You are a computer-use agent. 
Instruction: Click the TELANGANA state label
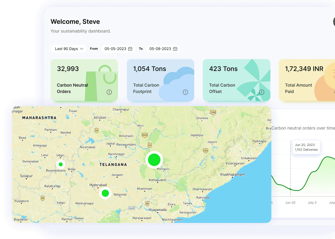(x=113, y=165)
